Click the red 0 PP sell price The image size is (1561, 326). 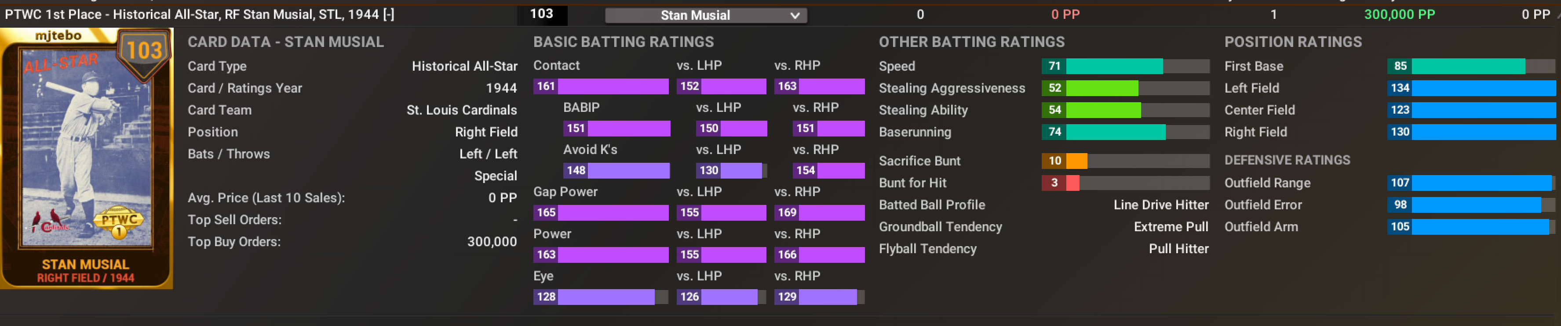[1065, 14]
